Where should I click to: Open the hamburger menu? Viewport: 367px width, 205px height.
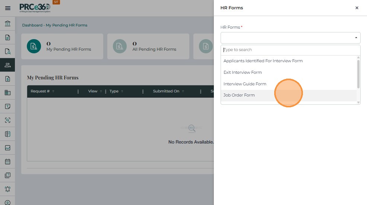tap(8, 8)
